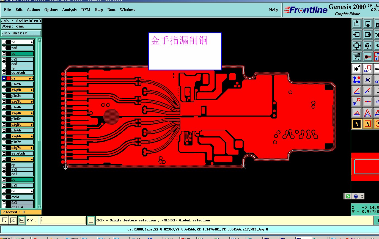Activate the rectangle area select arrow tool
The height and width of the screenshot is (239, 379).
point(368,124)
